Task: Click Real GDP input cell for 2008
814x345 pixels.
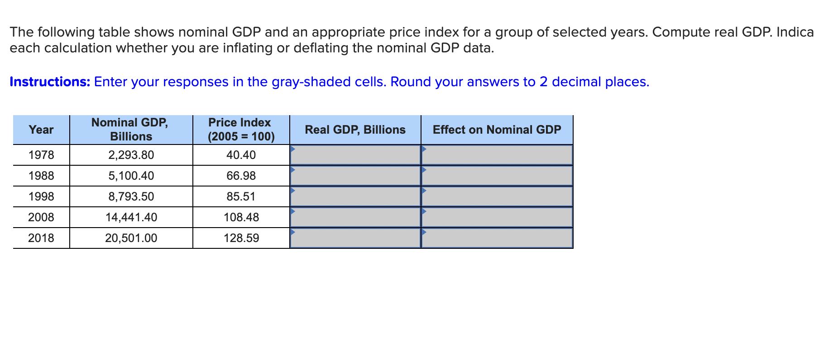Action: [x=355, y=217]
